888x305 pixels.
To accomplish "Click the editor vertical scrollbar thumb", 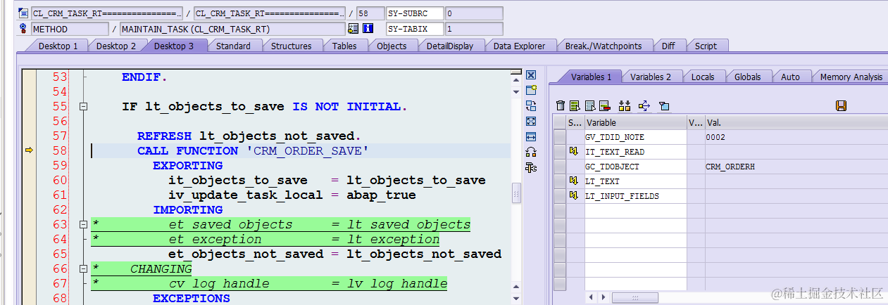I will (x=516, y=193).
